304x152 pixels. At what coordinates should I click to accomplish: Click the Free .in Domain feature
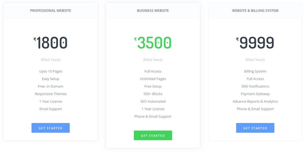(x=50, y=86)
